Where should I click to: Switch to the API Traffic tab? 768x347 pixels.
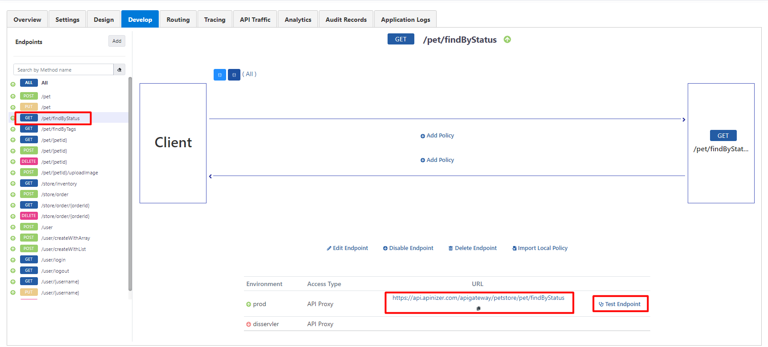(x=255, y=20)
